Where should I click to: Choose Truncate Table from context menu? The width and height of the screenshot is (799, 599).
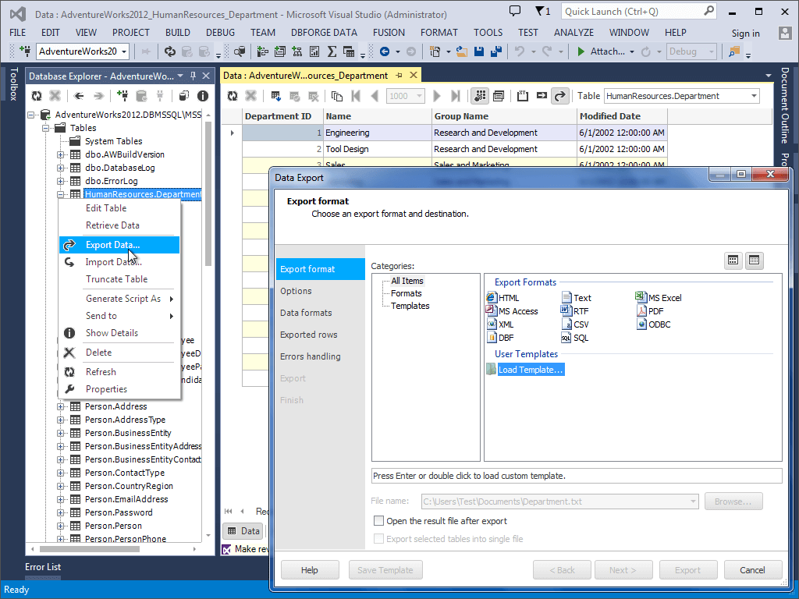[119, 279]
